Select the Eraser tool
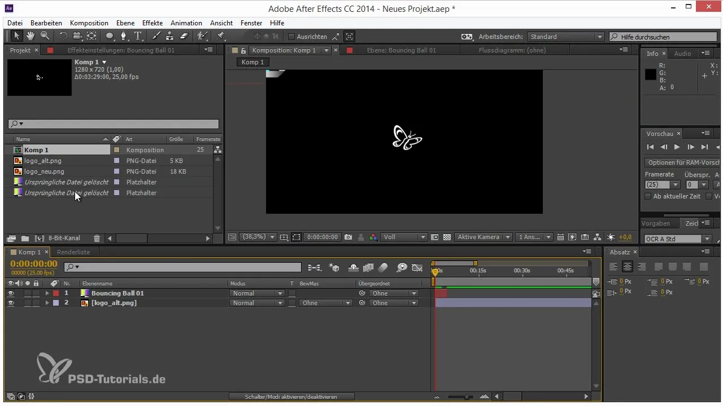Screen dimensions: 723x406 tap(184, 36)
